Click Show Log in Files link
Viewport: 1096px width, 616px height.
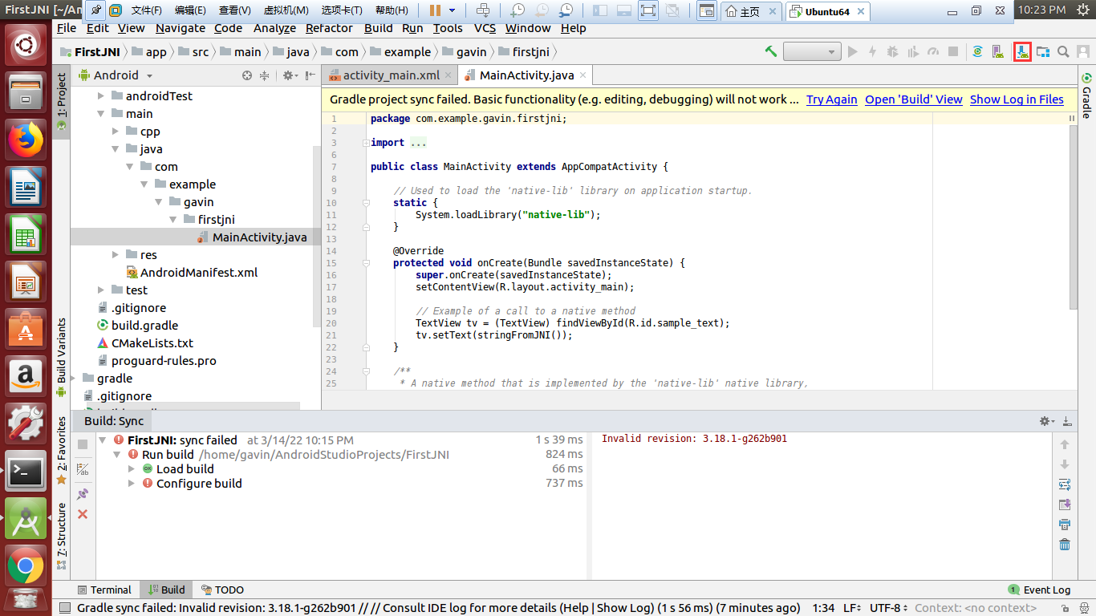(x=1017, y=99)
